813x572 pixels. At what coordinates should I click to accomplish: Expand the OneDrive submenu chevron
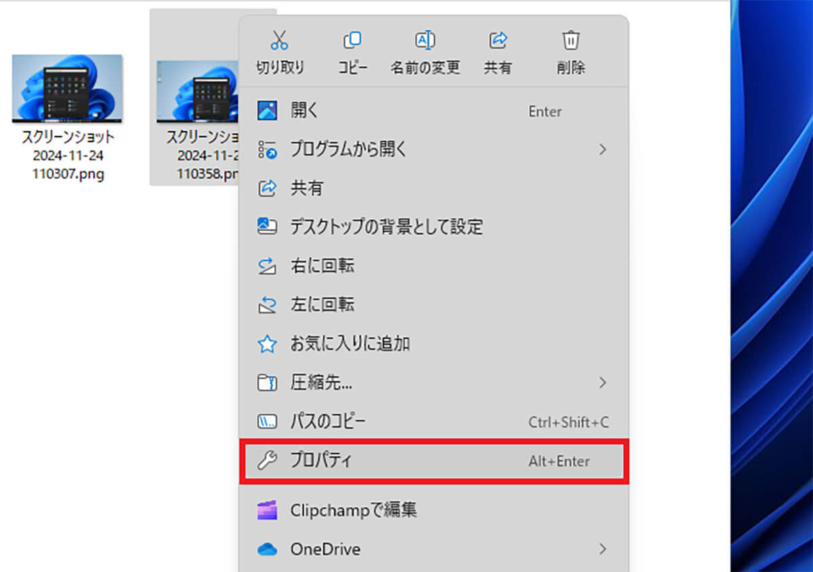point(602,549)
